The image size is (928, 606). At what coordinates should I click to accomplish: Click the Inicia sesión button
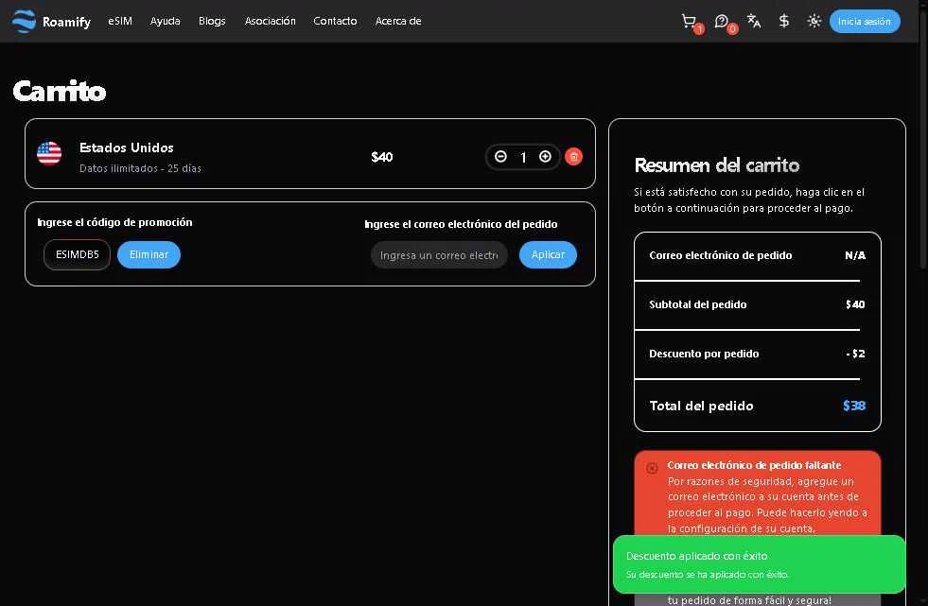coord(865,22)
